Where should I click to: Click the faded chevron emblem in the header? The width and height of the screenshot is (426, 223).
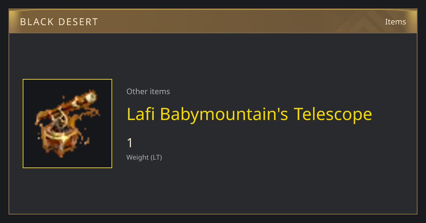[369, 21]
